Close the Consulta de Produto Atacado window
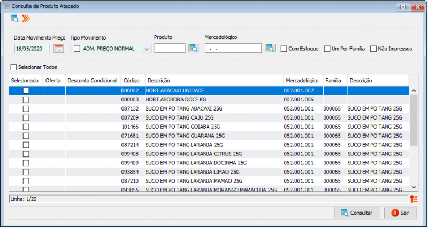 [x=417, y=7]
